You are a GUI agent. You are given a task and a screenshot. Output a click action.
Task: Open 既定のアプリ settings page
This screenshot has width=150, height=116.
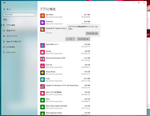(11, 31)
